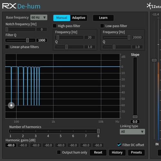Click the -11.4 peak level readout
This screenshot has height=161, width=161.
[x=156, y=14]
